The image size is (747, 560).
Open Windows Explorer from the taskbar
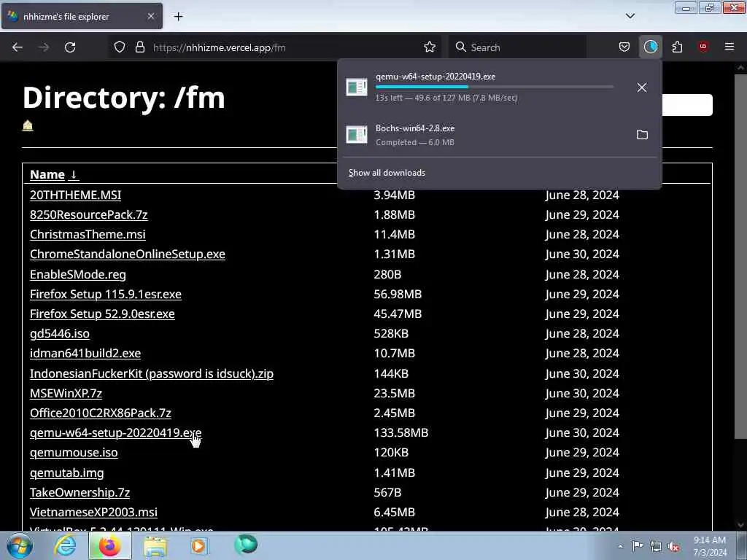(x=155, y=546)
